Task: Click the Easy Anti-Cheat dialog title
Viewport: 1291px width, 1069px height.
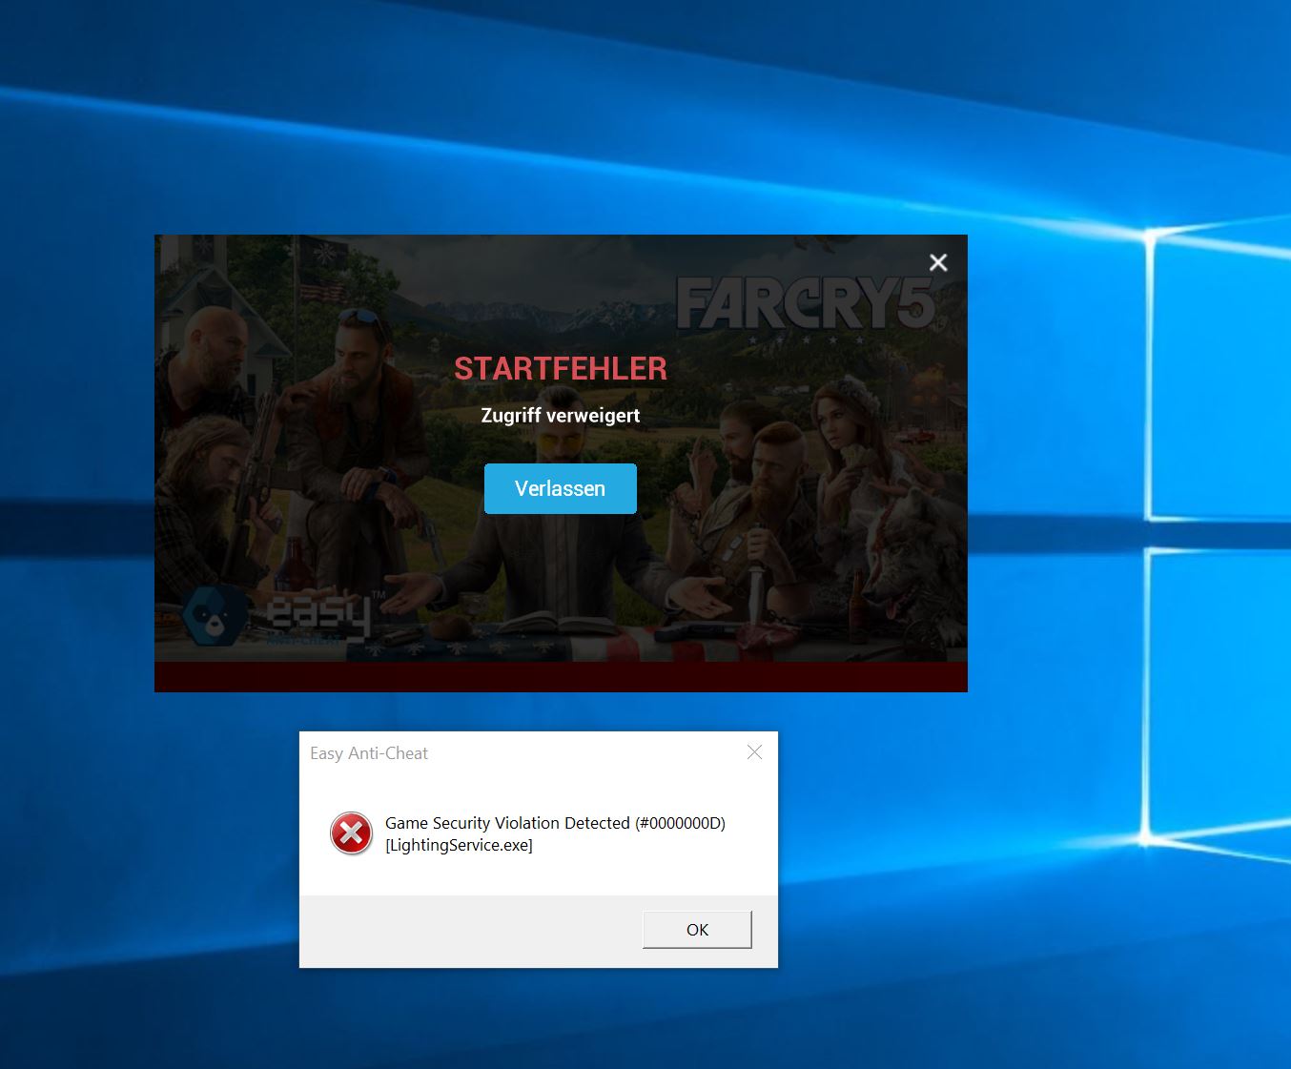Action: (x=369, y=753)
